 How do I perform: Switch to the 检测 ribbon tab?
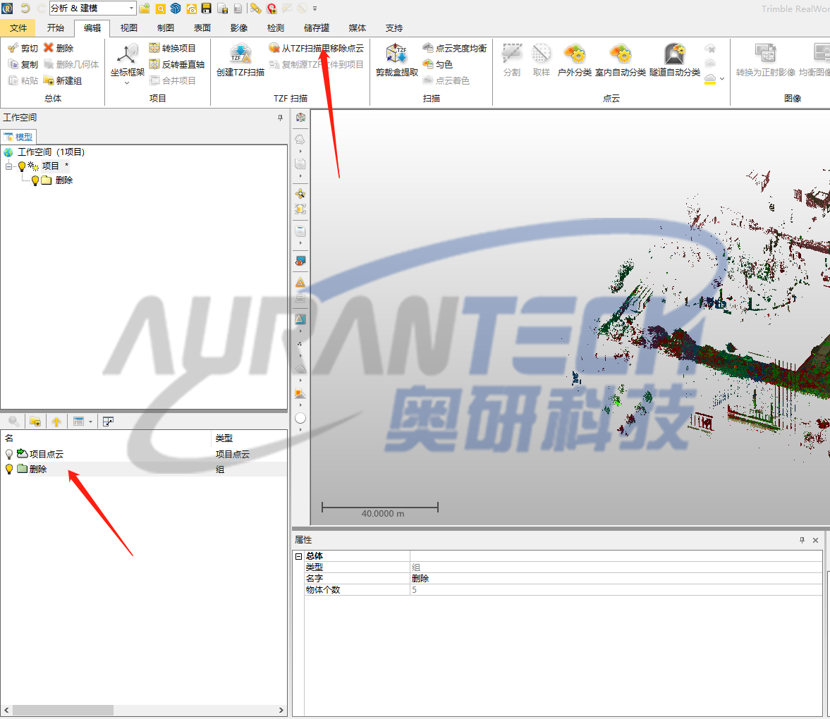275,28
